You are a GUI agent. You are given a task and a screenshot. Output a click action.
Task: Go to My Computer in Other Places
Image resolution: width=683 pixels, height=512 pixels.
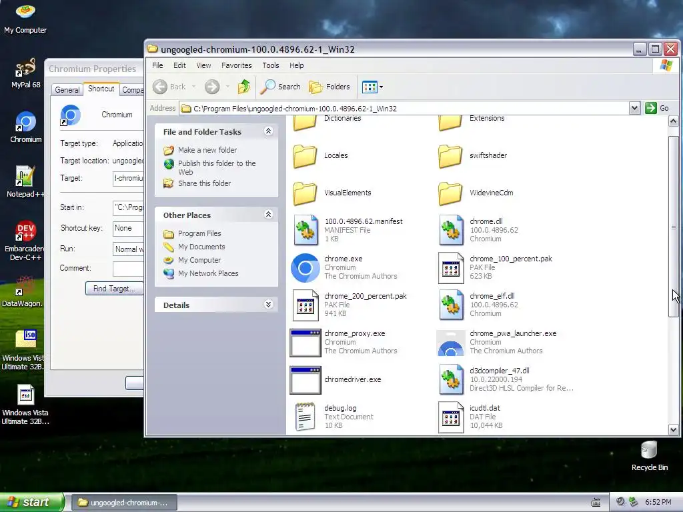tap(199, 260)
